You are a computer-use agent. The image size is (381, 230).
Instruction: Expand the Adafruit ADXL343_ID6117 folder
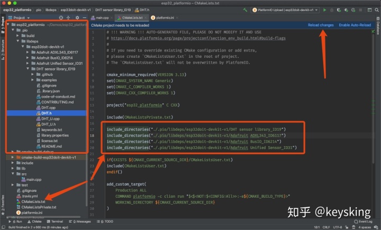(28, 52)
